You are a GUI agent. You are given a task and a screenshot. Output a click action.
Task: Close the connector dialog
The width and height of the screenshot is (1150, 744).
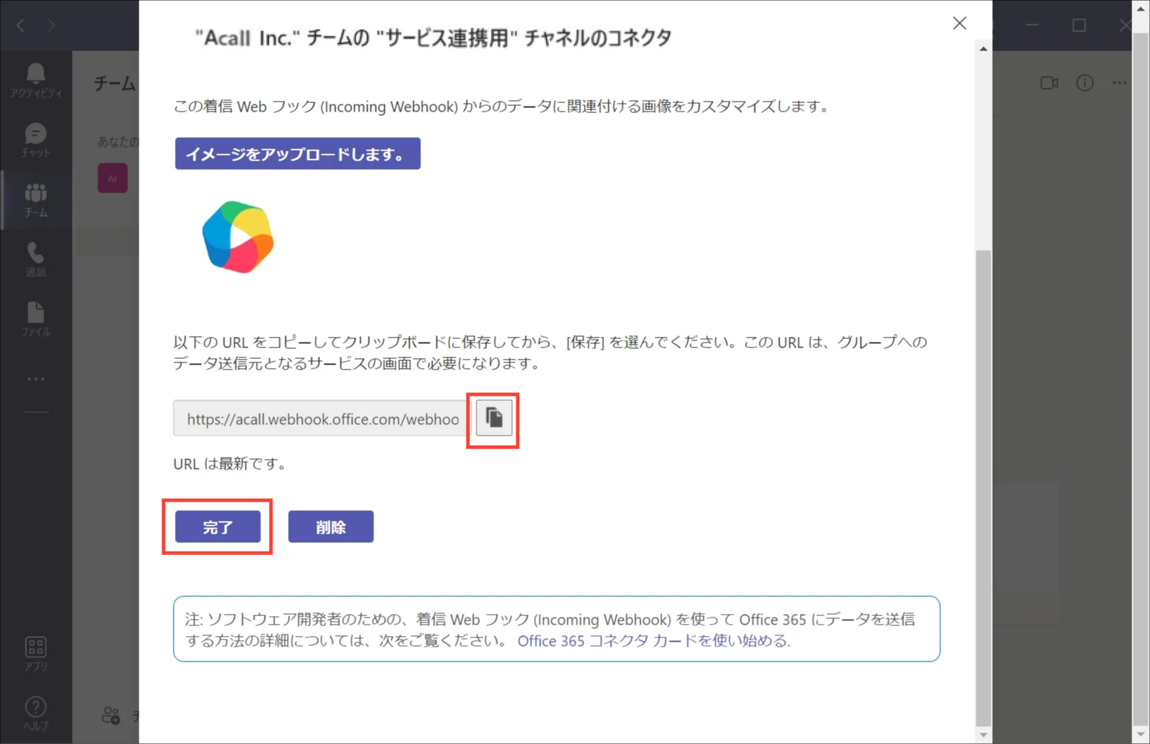(959, 23)
